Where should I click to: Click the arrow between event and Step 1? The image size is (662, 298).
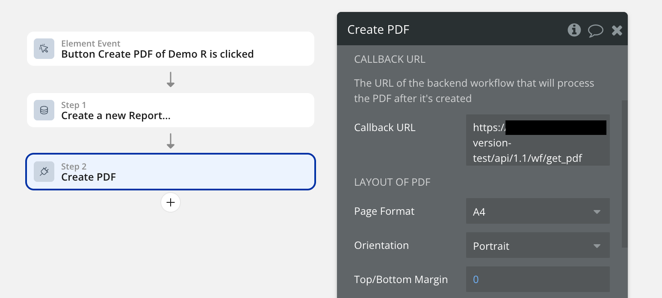coord(171,79)
